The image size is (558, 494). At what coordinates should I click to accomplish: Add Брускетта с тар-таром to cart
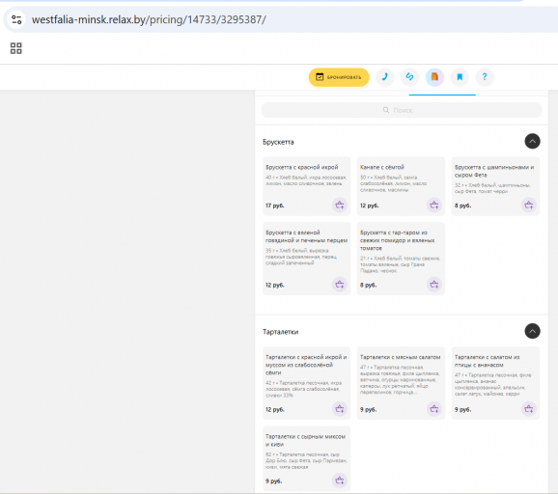click(x=434, y=285)
